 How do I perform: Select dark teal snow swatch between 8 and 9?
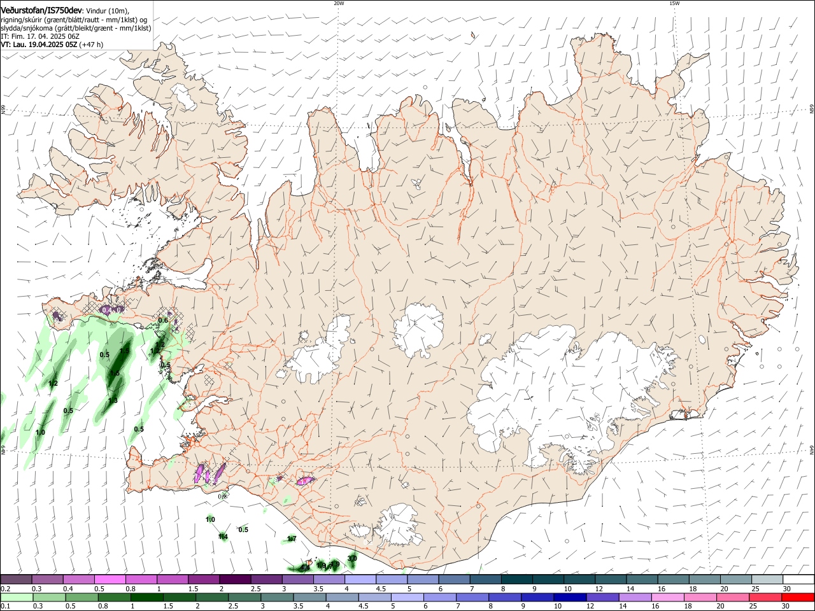tap(516, 580)
